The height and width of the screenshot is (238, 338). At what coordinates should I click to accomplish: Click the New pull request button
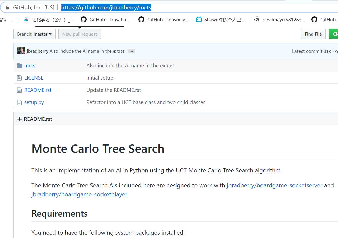pyautogui.click(x=80, y=34)
